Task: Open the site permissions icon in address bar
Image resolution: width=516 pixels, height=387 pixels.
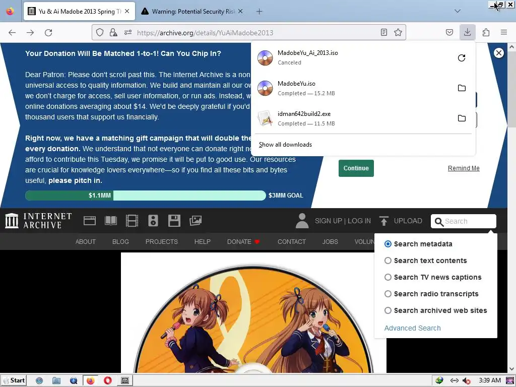Action: [x=128, y=32]
